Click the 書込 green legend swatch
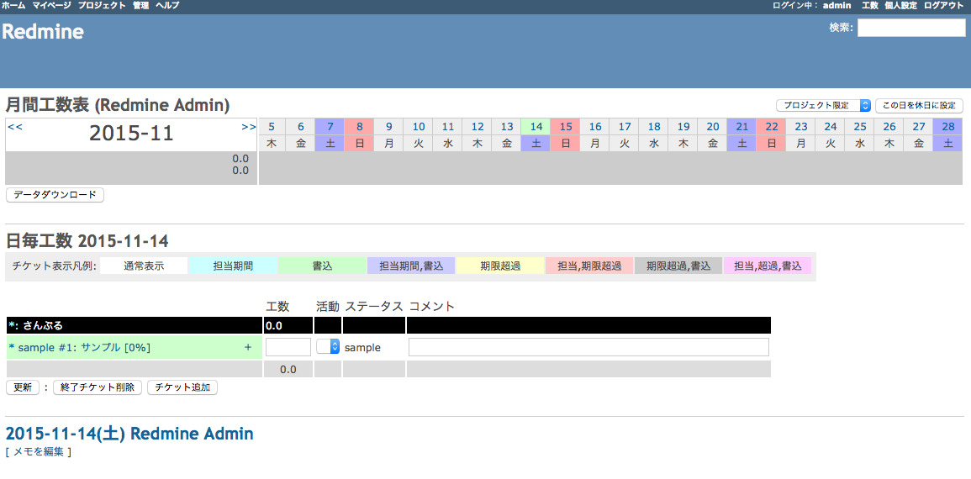Screen dimensions: 971x479 (x=322, y=266)
